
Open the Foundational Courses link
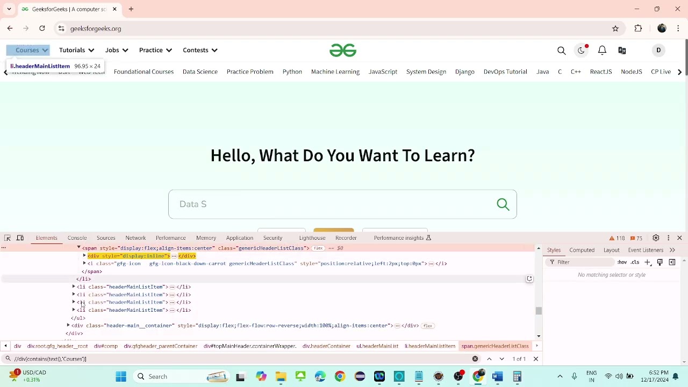coord(144,71)
